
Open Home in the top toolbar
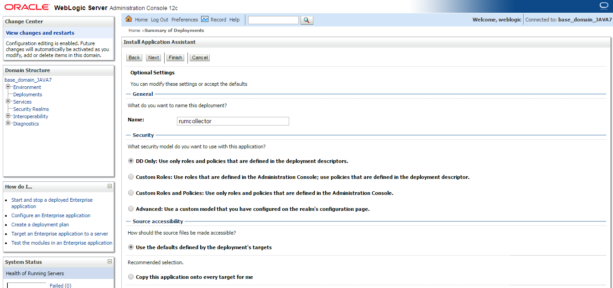(141, 20)
